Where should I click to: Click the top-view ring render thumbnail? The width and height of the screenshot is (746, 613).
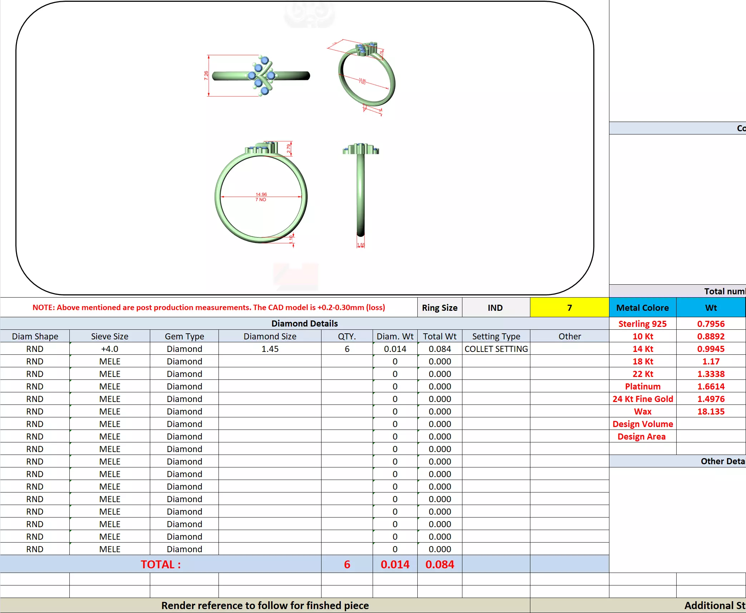tap(261, 76)
